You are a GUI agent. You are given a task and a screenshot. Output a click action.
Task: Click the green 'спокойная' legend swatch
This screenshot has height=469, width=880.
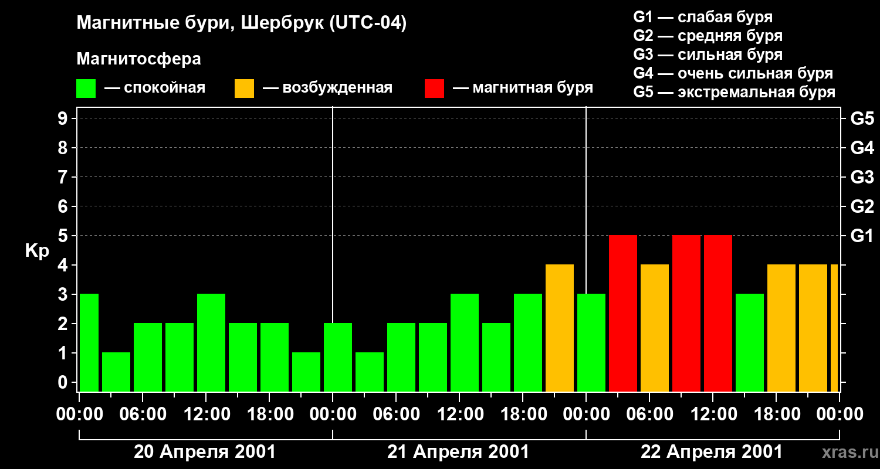pos(86,89)
